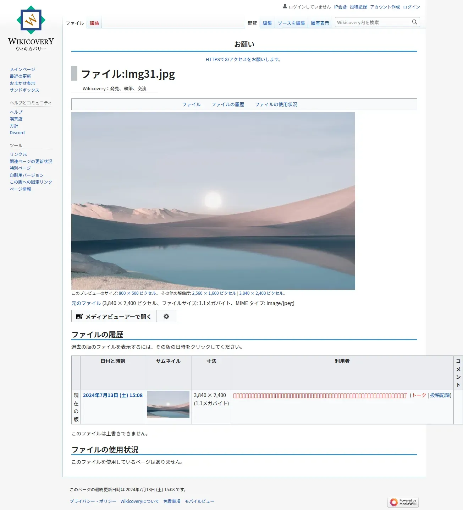Click おまかせ表示 sidebar link

point(22,83)
